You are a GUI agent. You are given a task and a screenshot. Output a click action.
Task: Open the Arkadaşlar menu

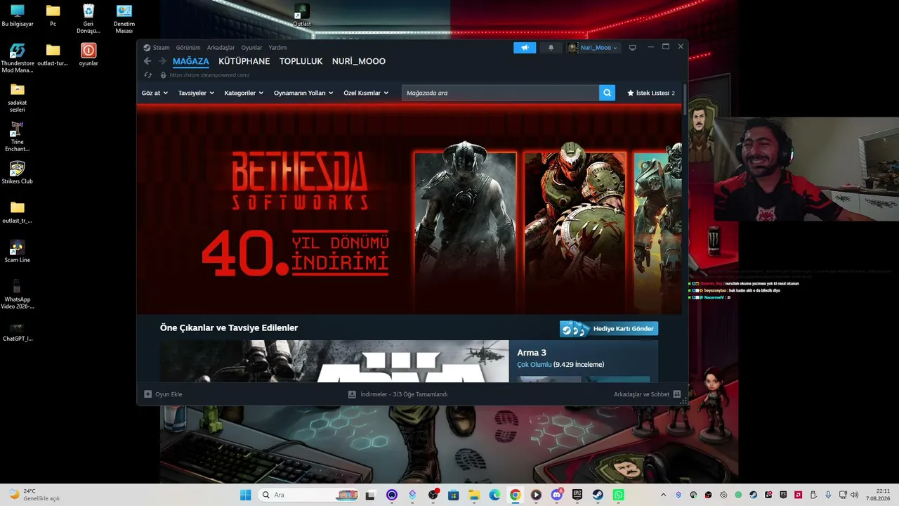[221, 48]
